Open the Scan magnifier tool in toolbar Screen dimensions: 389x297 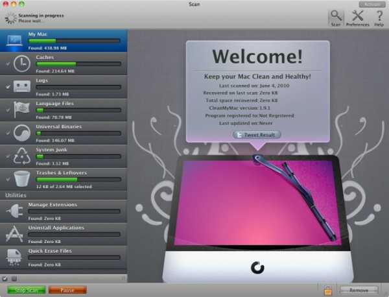pos(336,16)
